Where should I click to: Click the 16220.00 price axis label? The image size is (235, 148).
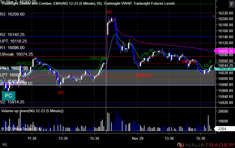pos(225,13)
